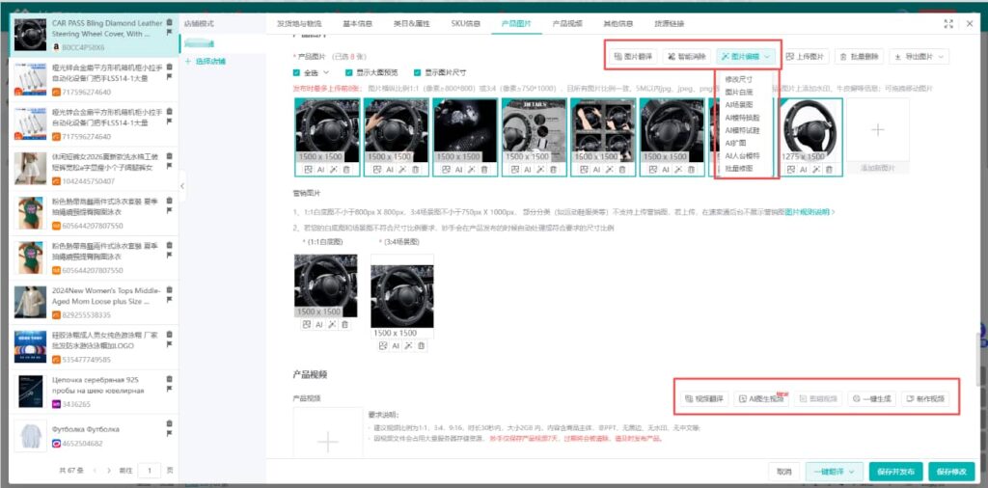Image resolution: width=988 pixels, height=488 pixels.
Task: Click the 视频翻译 button
Action: [703, 398]
